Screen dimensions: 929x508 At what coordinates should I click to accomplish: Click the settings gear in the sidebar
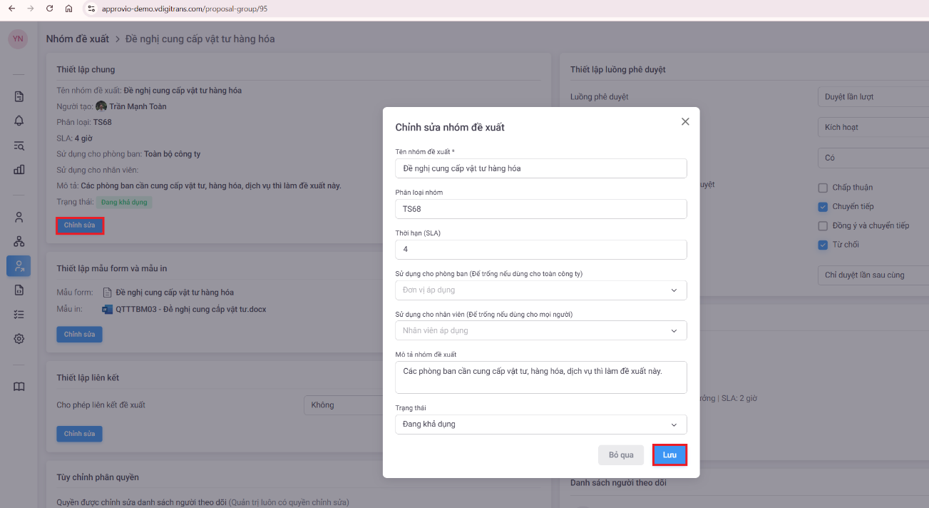(19, 339)
